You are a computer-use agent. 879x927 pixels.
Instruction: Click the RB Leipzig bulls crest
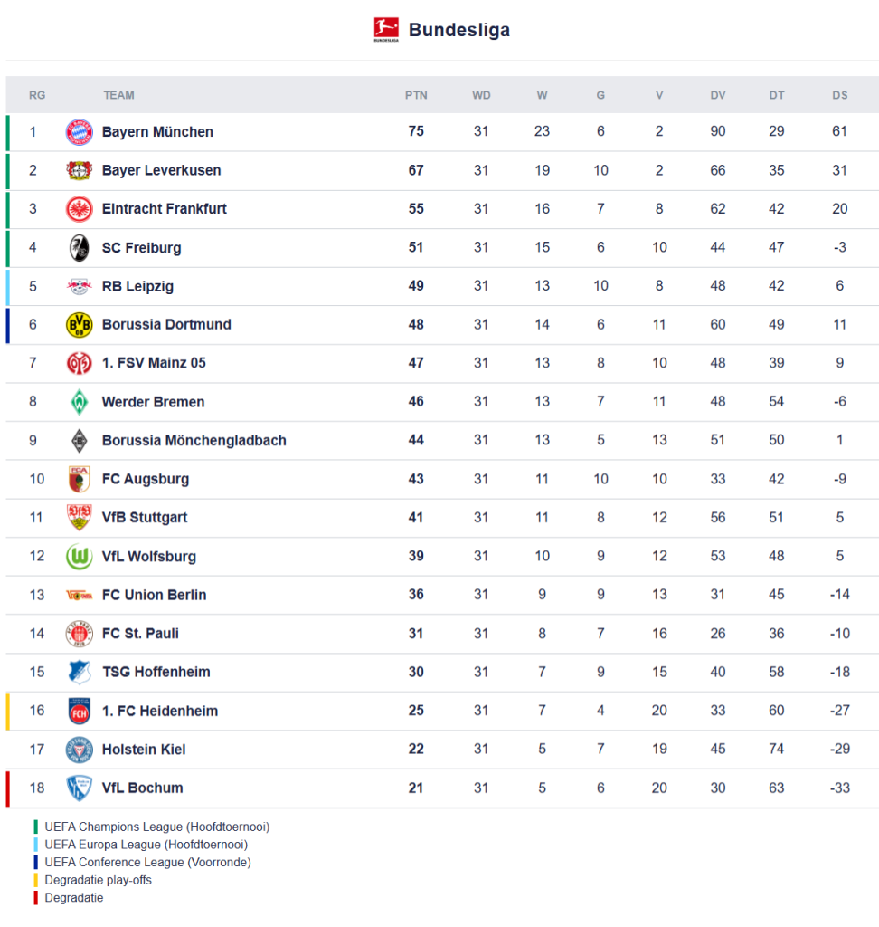(x=80, y=286)
